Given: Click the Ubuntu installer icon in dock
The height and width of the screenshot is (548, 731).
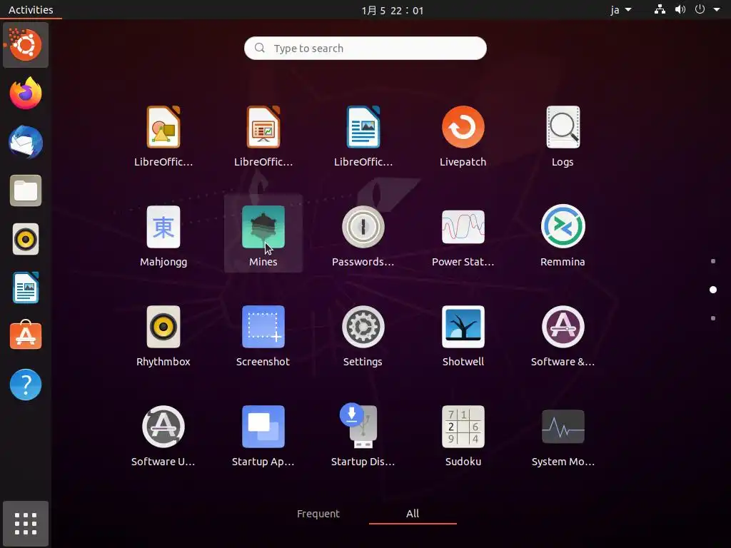Looking at the screenshot, I should (x=26, y=45).
